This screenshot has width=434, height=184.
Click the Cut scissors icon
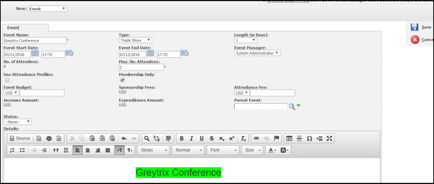(x=72, y=138)
